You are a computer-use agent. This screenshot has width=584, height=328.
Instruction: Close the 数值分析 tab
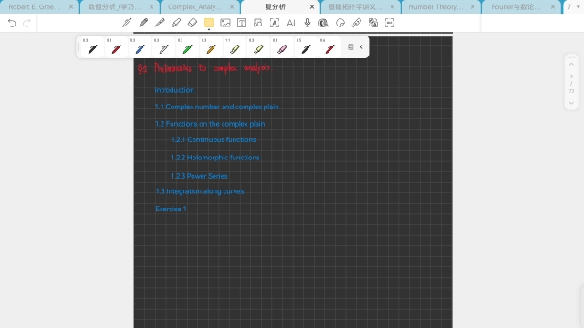point(151,6)
